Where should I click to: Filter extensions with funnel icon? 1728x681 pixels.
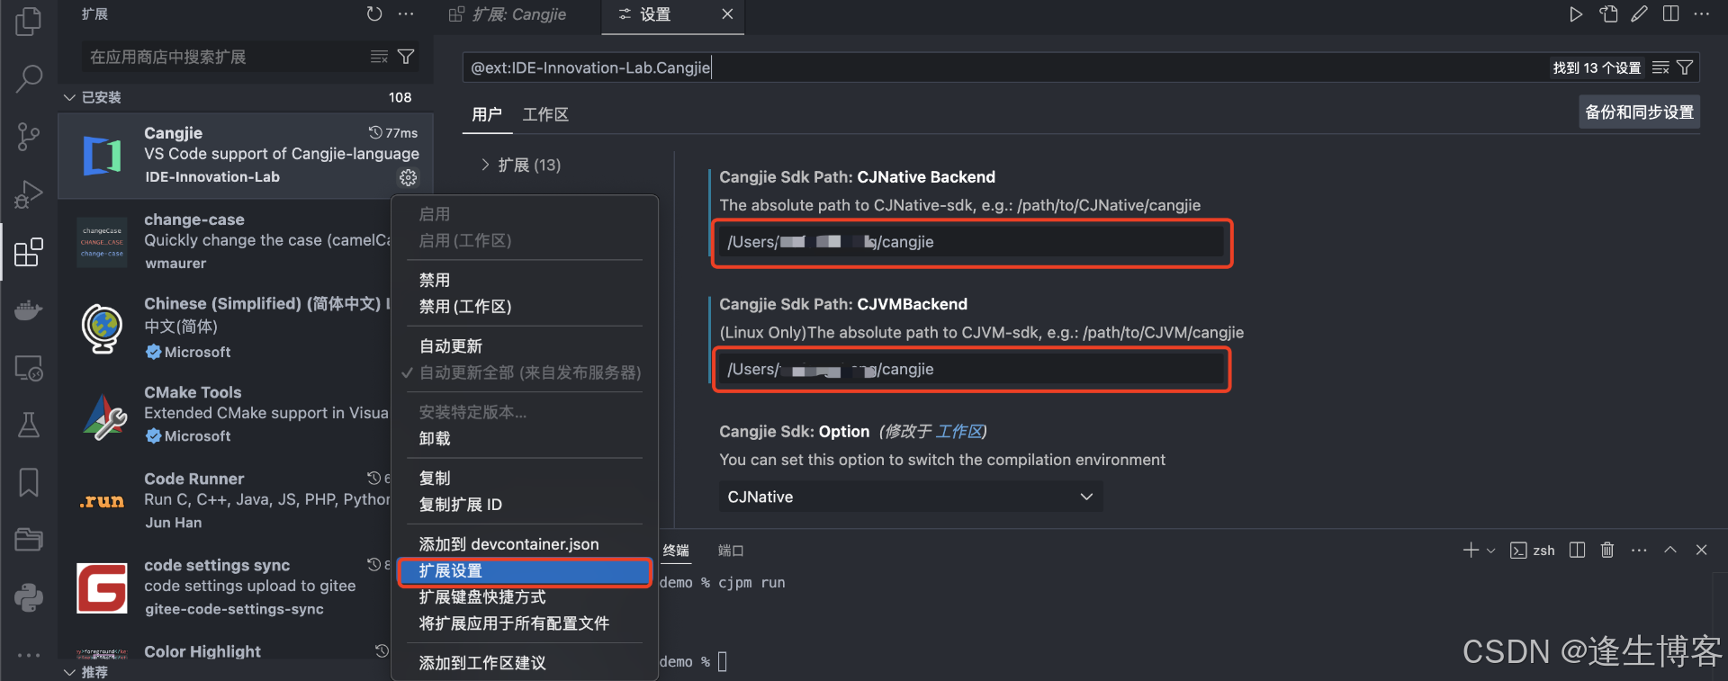[407, 57]
